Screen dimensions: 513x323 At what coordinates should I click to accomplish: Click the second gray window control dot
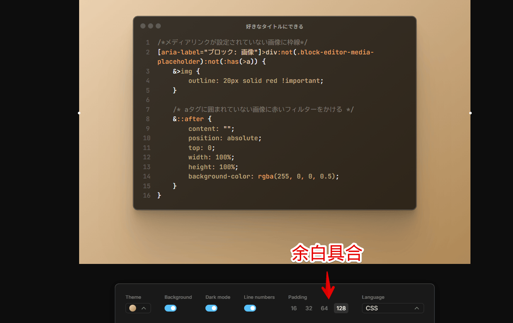(x=151, y=26)
